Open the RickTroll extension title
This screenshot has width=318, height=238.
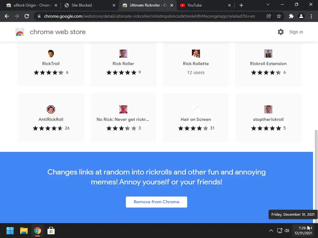point(51,64)
